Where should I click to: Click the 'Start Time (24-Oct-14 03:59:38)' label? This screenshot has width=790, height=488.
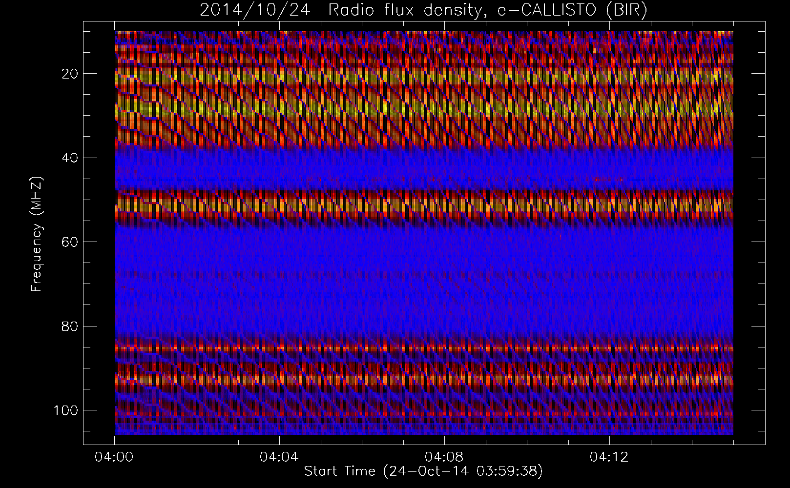click(423, 471)
